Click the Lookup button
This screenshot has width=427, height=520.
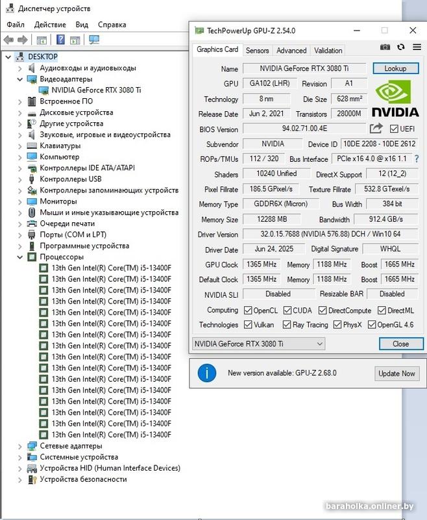(396, 68)
